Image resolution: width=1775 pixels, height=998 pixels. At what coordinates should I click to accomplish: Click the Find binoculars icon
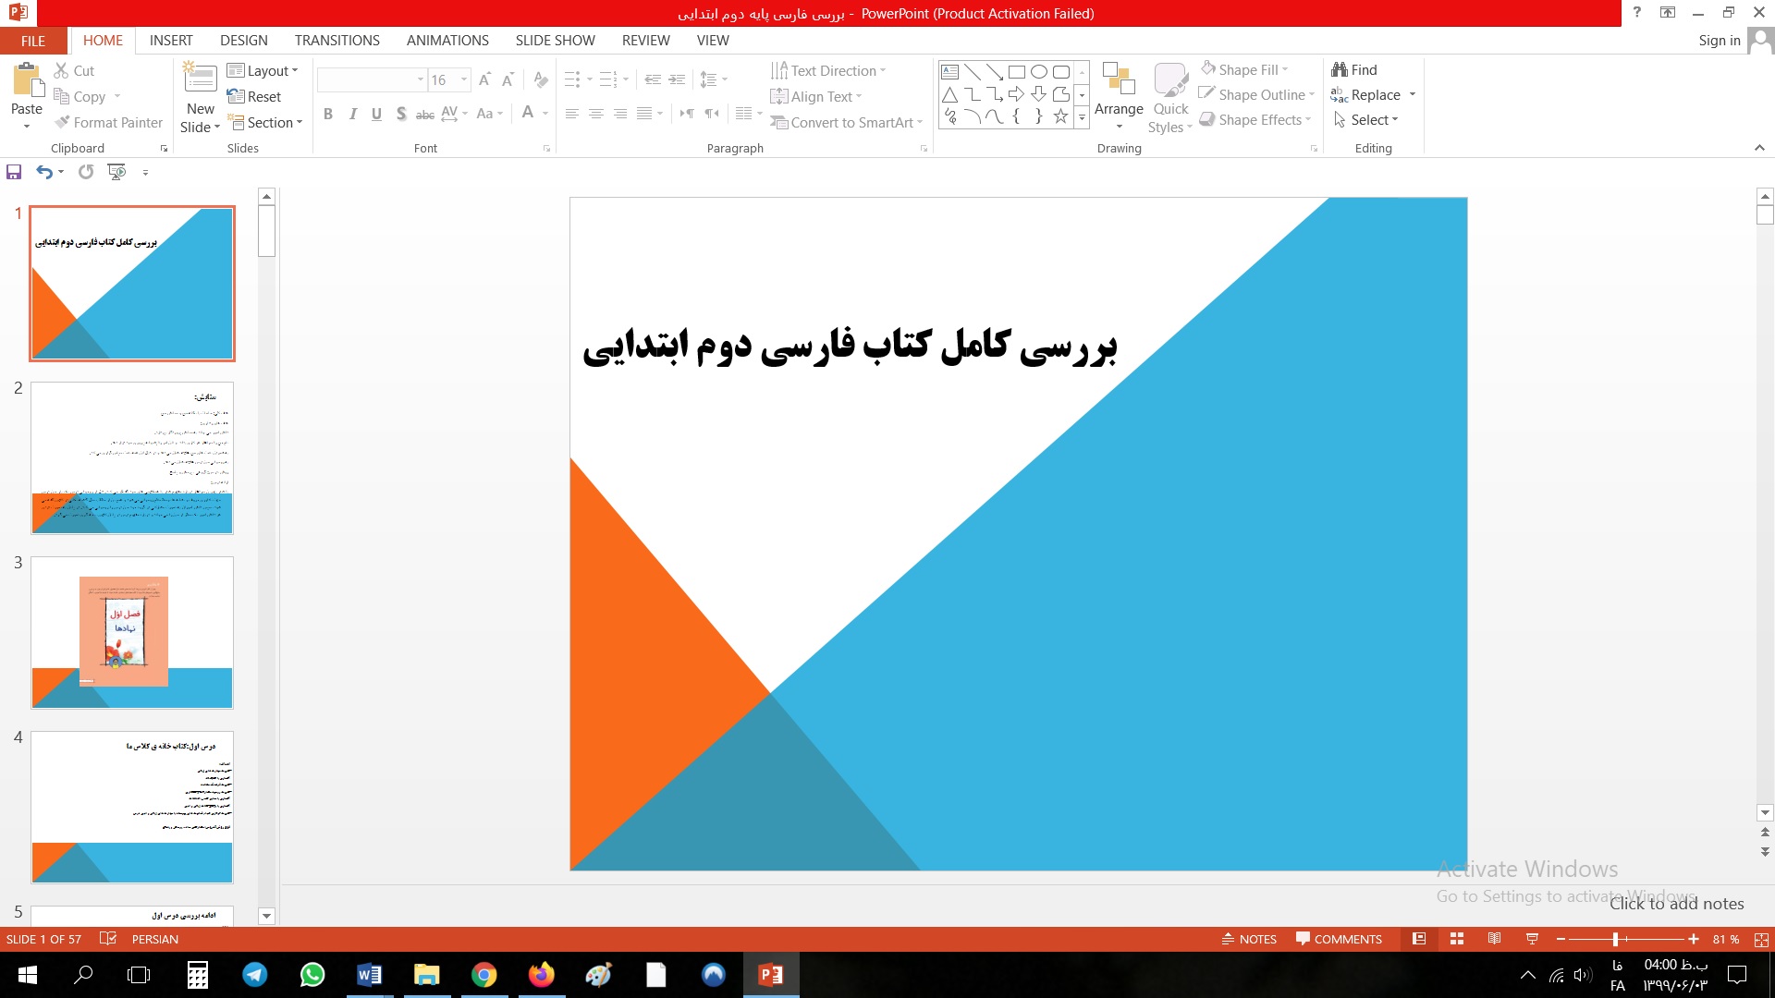coord(1340,70)
